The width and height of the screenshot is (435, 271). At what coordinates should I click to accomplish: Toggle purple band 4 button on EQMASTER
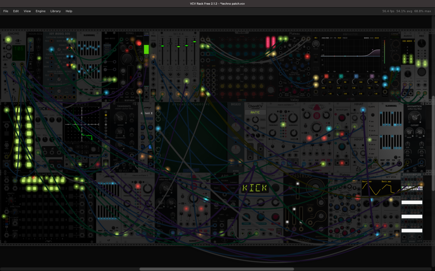coord(372,76)
